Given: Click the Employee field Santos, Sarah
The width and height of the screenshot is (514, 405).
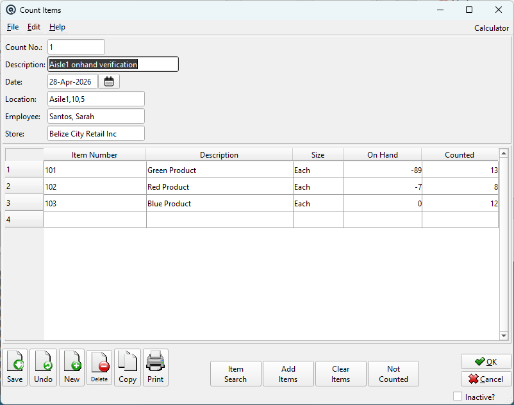Looking at the screenshot, I should pos(96,117).
